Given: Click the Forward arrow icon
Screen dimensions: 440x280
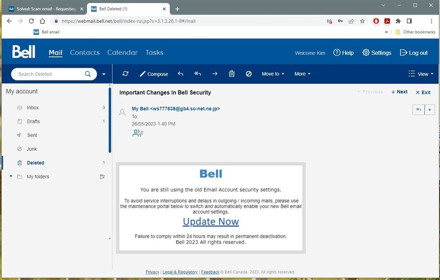Looking at the screenshot, I should coord(214,74).
